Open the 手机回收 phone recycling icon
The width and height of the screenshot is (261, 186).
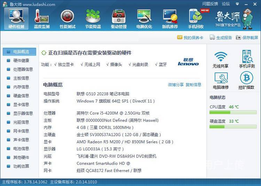196,19
